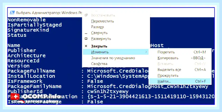Click Свернуть to minimize the window
This screenshot has height=112, width=222.
(99, 33)
